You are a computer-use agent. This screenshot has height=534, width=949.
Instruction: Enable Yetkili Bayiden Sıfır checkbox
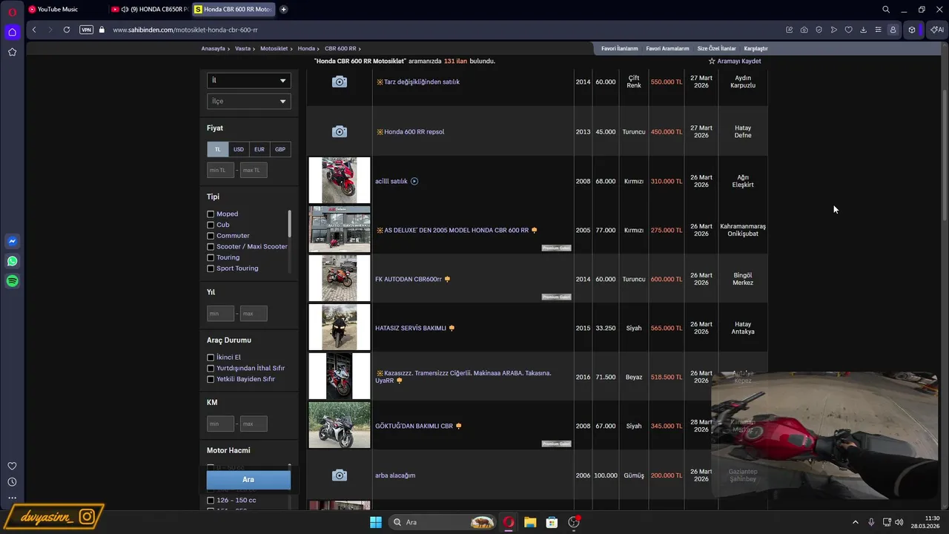click(211, 379)
